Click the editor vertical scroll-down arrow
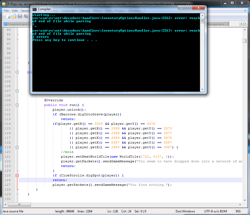This screenshot has width=250, height=215. 245,200
